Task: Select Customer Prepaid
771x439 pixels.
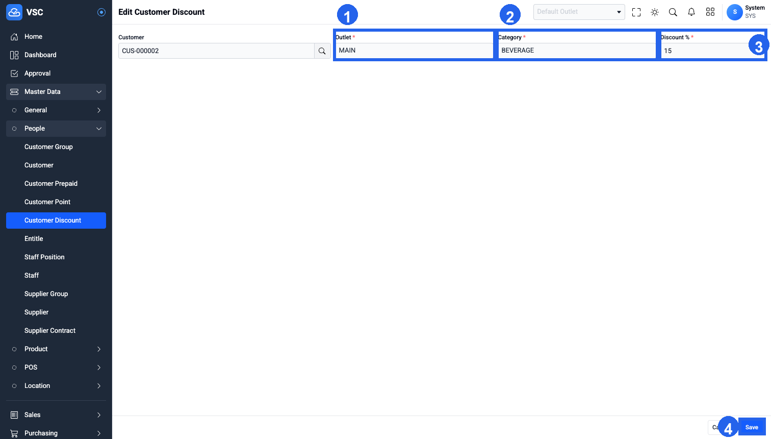Action: tap(56, 184)
